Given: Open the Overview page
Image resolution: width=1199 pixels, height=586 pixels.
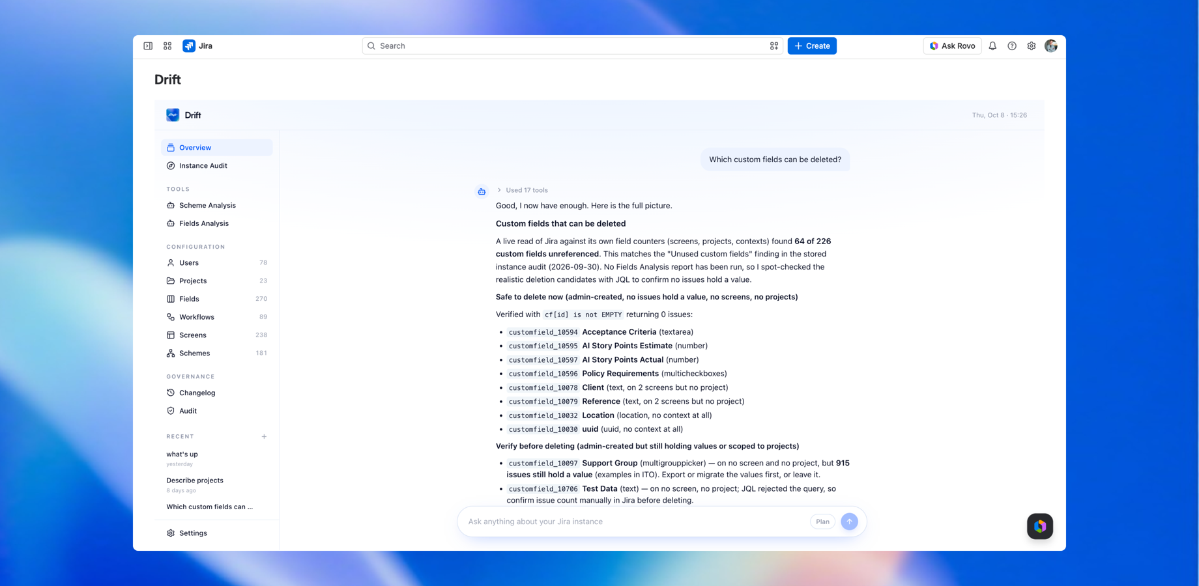Looking at the screenshot, I should coord(216,148).
